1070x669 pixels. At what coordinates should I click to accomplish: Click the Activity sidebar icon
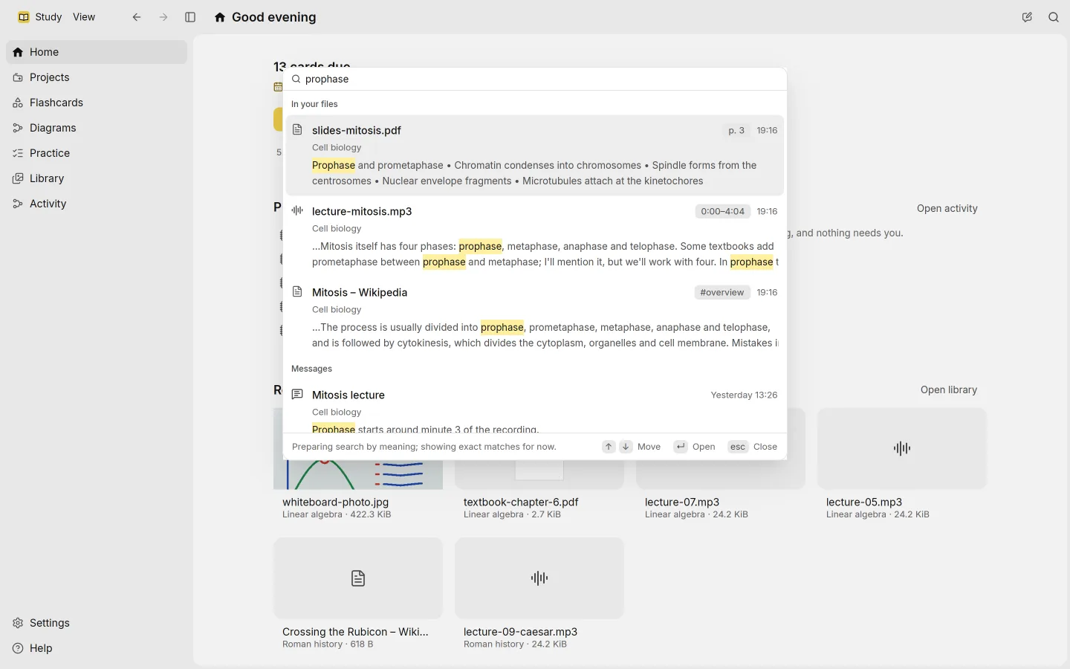click(18, 204)
